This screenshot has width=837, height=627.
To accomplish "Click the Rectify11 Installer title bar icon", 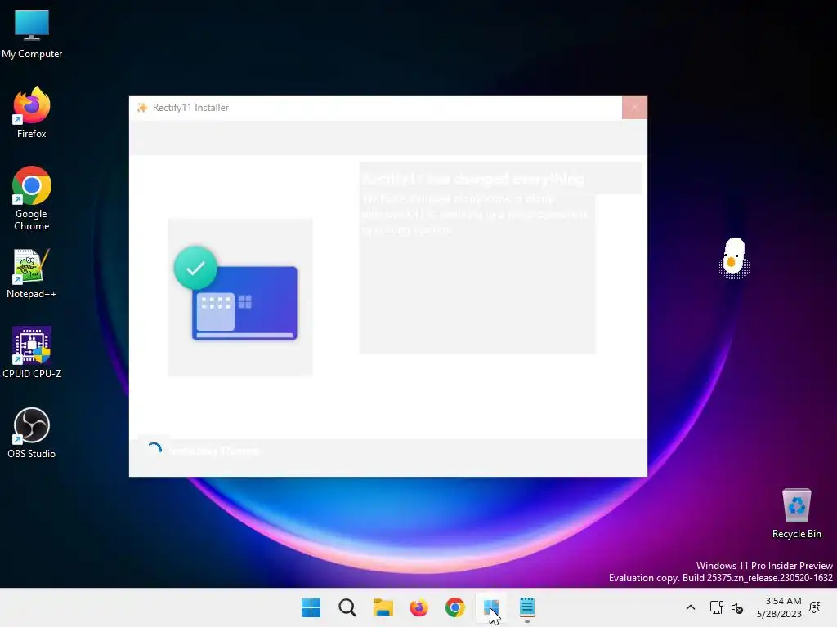I will (142, 108).
